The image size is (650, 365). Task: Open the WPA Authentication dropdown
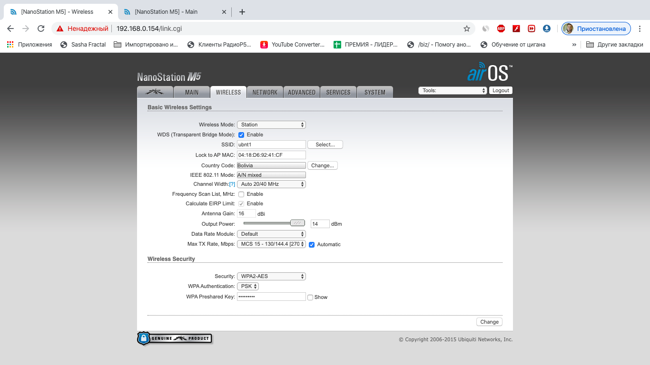pyautogui.click(x=248, y=286)
